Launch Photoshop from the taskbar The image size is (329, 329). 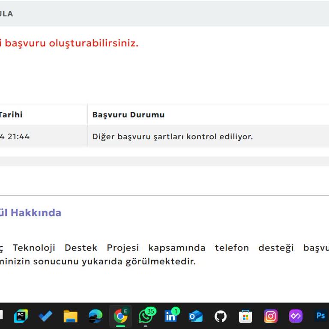[320, 316]
